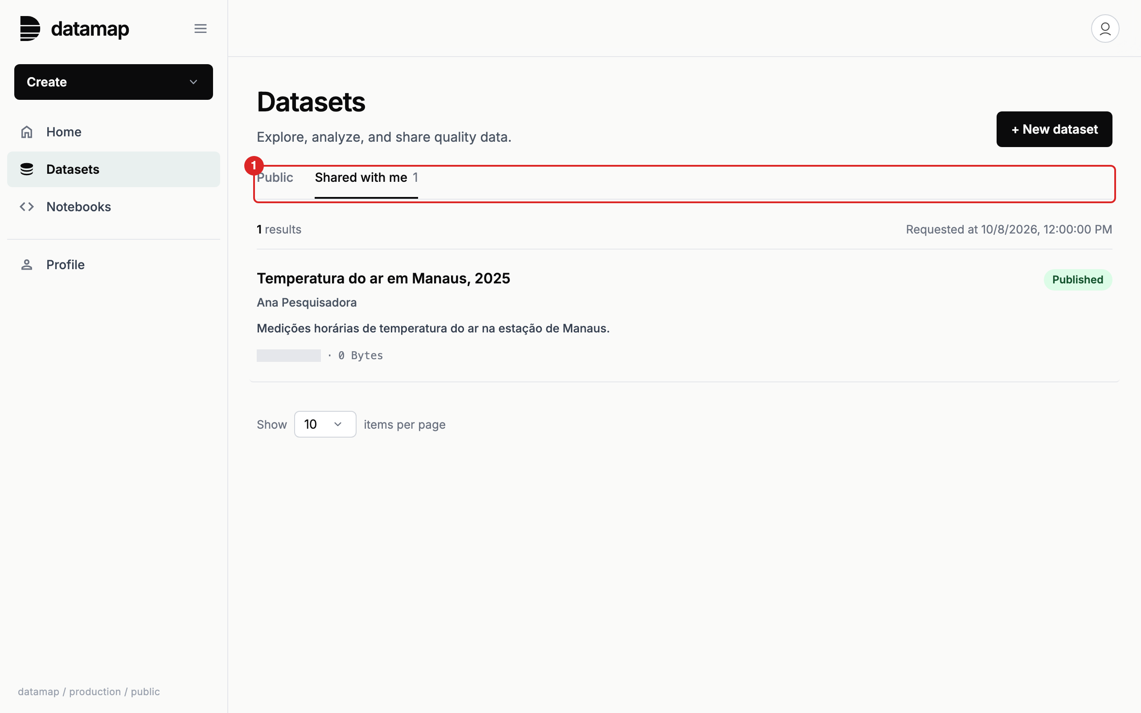1141x713 pixels.
Task: Switch to the Public tab
Action: pyautogui.click(x=275, y=178)
